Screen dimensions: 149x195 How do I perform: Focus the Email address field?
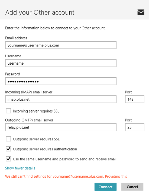coord(61,45)
